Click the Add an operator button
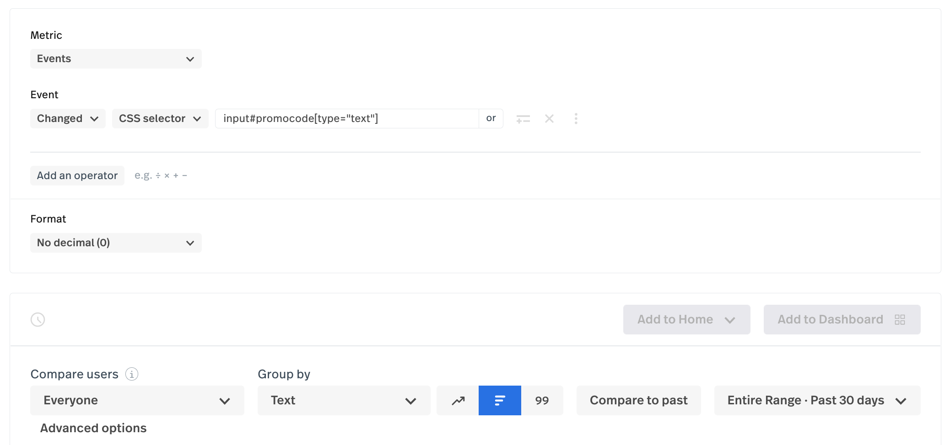 [x=77, y=176]
